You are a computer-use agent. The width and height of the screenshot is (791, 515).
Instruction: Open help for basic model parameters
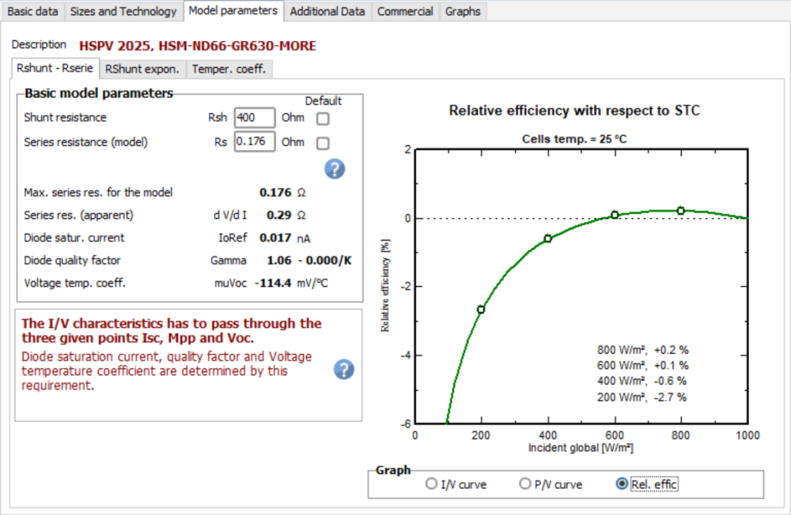click(x=335, y=168)
